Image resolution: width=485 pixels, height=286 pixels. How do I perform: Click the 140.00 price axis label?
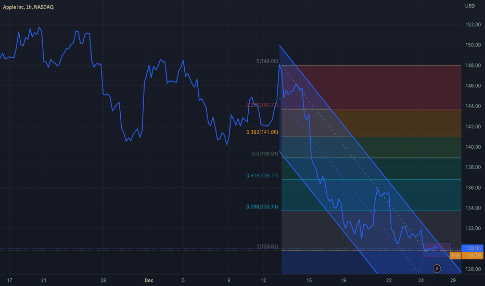(x=473, y=147)
